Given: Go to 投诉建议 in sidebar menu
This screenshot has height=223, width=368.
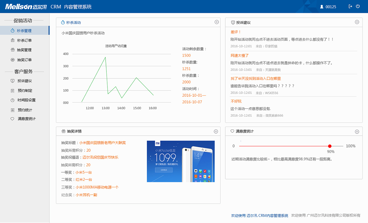Looking at the screenshot, I should point(25,81).
